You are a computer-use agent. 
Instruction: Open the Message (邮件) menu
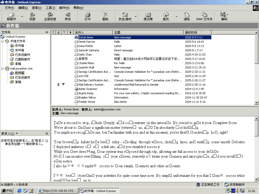coord(64,8)
